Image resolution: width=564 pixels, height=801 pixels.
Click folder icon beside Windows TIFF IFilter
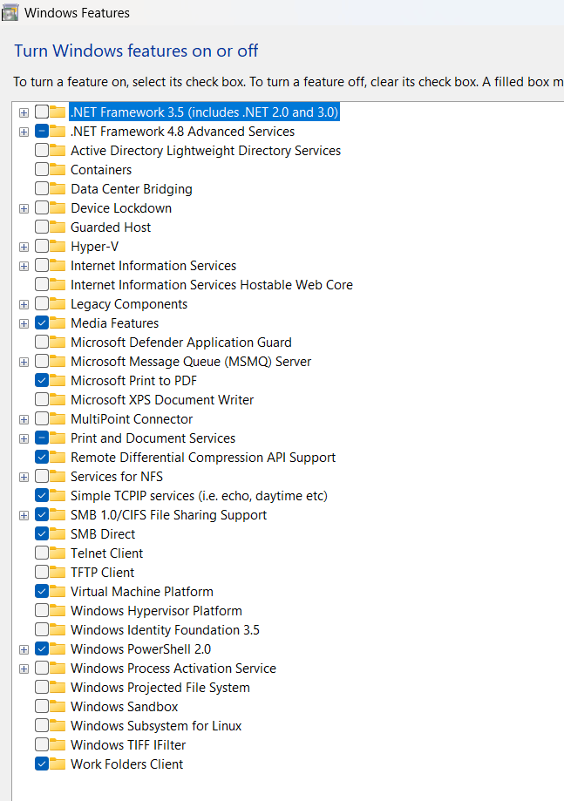coord(58,745)
